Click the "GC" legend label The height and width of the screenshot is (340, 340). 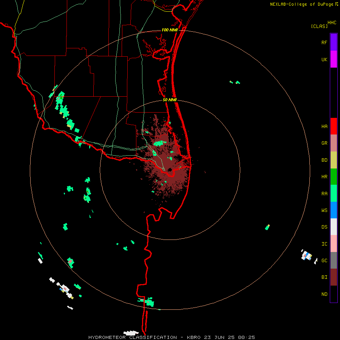pyautogui.click(x=324, y=261)
